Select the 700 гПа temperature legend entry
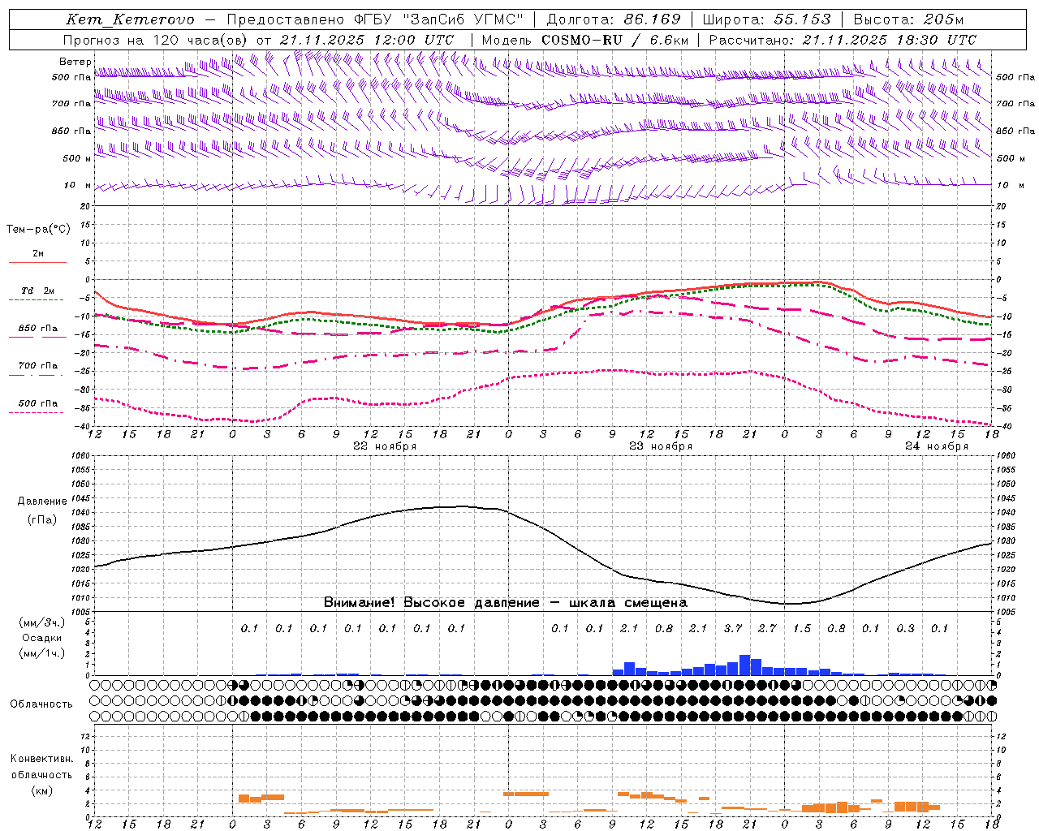The width and height of the screenshot is (1039, 831). click(x=38, y=366)
